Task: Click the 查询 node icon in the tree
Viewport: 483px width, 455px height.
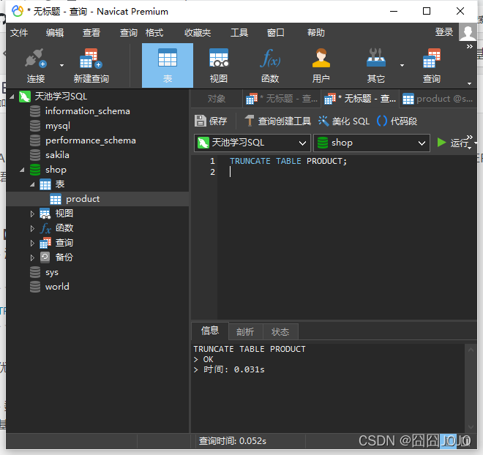Action: (45, 243)
